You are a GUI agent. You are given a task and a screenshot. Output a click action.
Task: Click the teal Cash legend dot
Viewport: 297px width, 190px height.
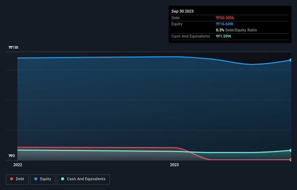[63, 179]
